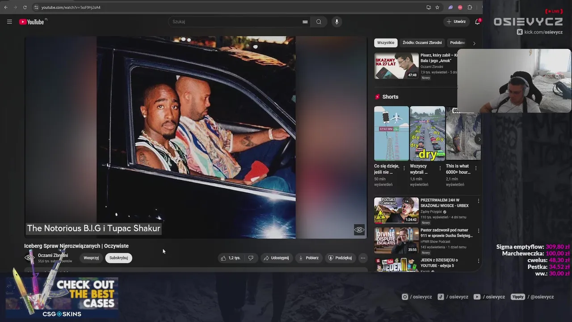Screen dimensions: 572x322
Task: Select the Źródło: Oczami Zbrodni chip
Action: tap(422, 42)
